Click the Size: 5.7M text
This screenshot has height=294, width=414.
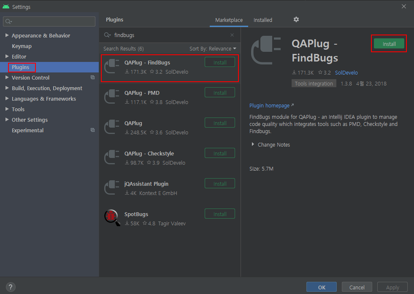(261, 168)
